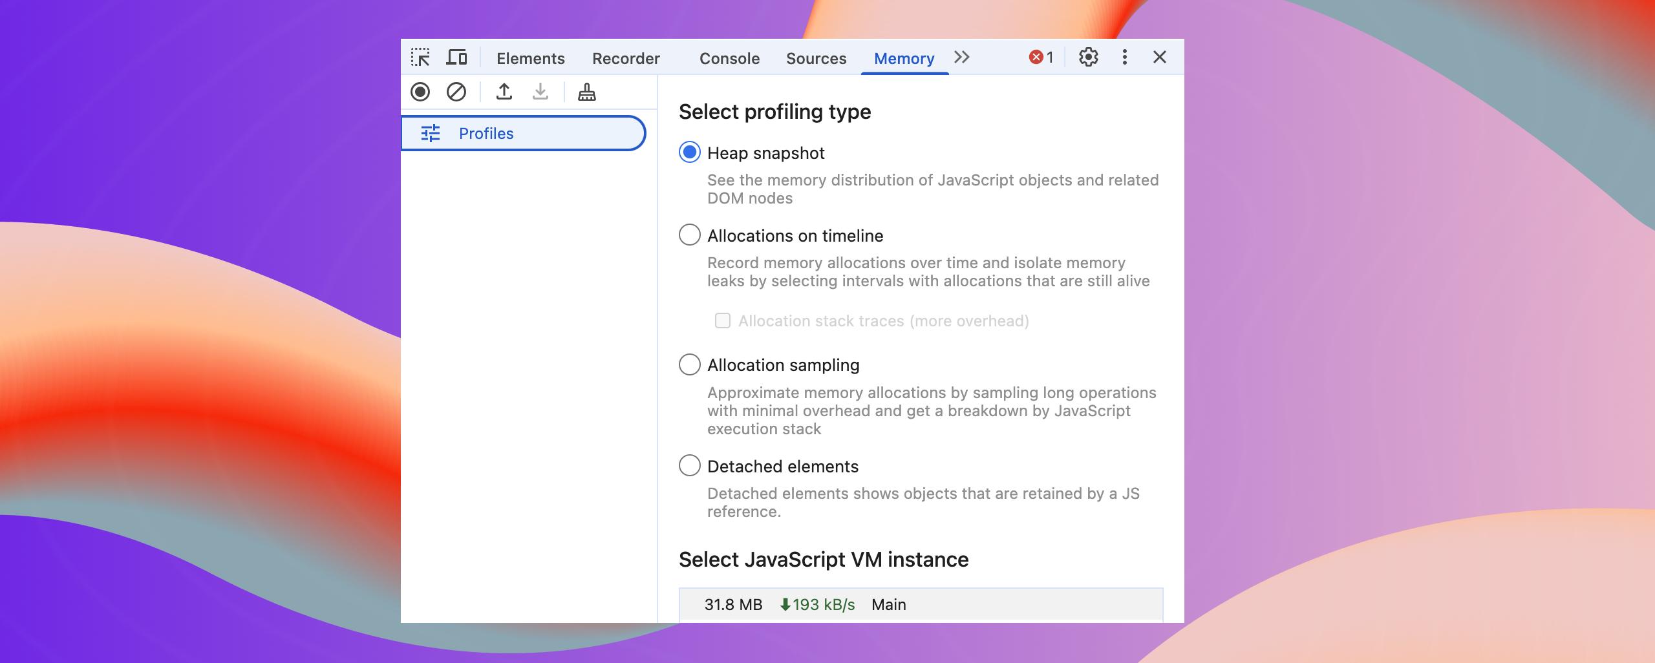This screenshot has width=1655, height=663.
Task: Switch to the Elements tab
Action: (x=530, y=59)
